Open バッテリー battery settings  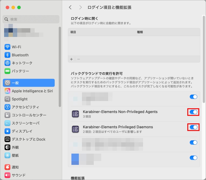7,71
